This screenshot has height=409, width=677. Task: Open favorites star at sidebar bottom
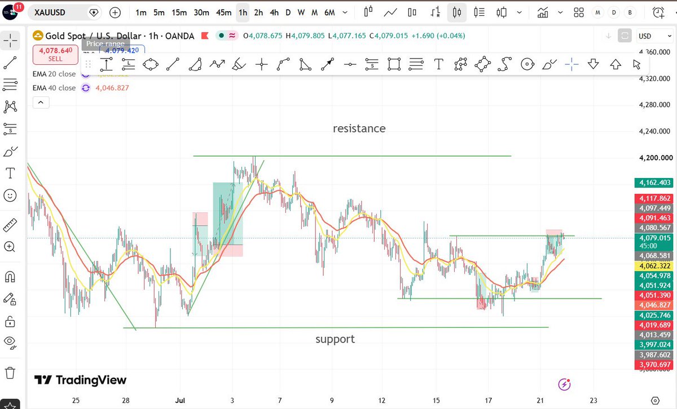[10, 403]
